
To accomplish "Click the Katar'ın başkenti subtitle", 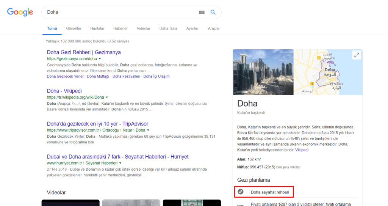I will (251, 113).
